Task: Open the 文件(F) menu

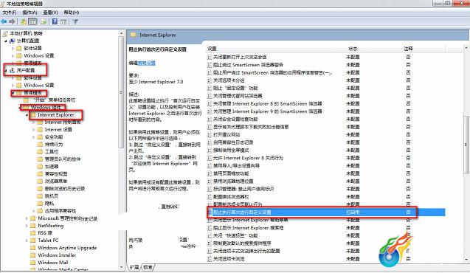Action: coord(10,13)
